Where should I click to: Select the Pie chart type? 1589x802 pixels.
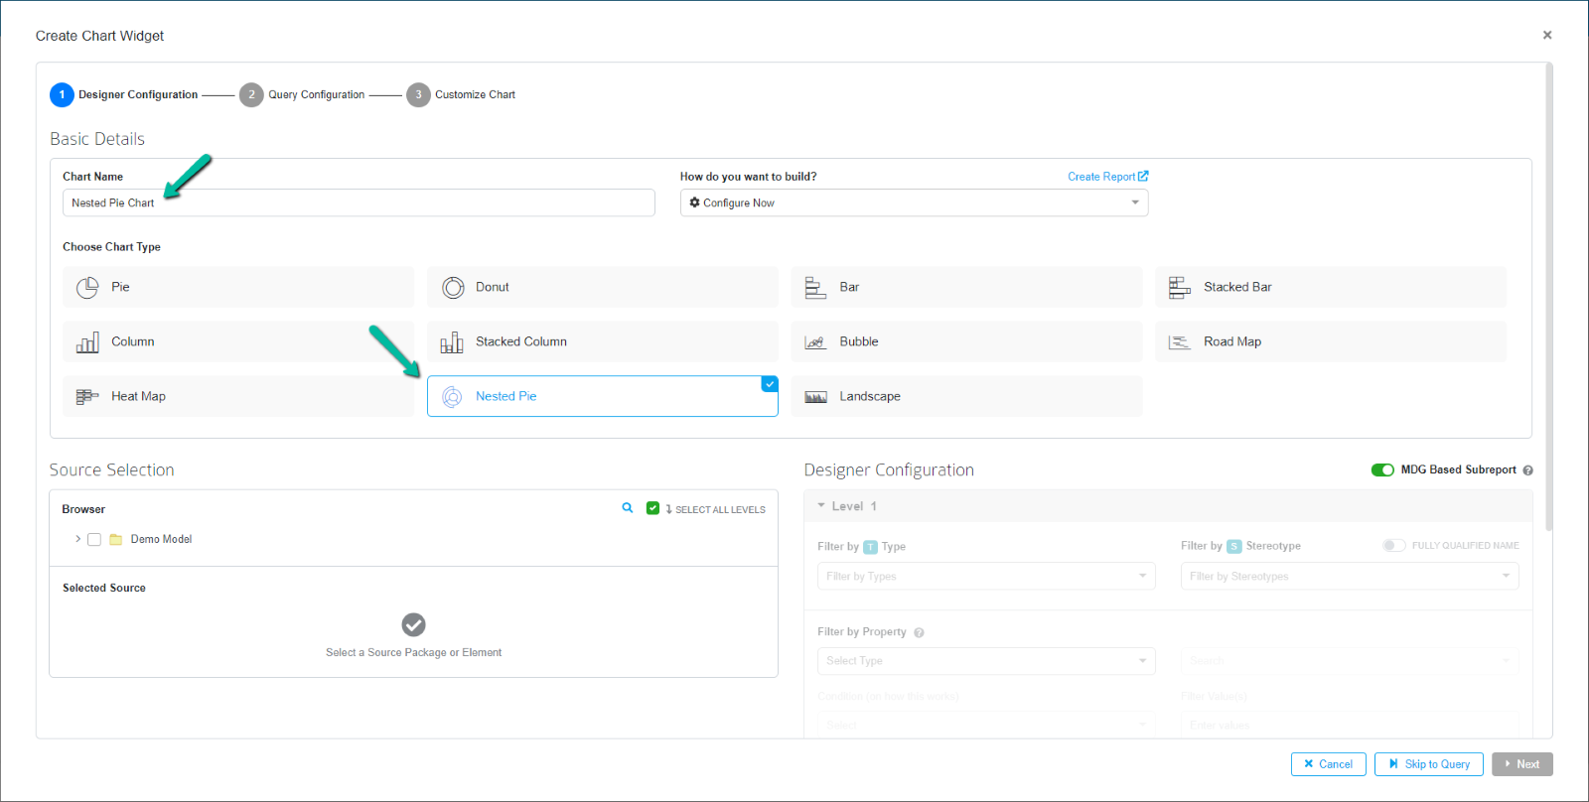tap(238, 287)
